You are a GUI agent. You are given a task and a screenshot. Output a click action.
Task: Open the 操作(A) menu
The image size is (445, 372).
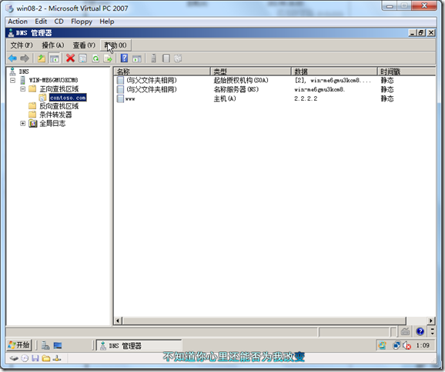pyautogui.click(x=53, y=45)
